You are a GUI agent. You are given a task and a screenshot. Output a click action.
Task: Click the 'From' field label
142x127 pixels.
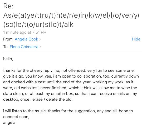coord(8,39)
